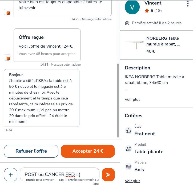Open the NORBERG table thumbnail
The width and height of the screenshot is (193, 188).
pos(134,44)
